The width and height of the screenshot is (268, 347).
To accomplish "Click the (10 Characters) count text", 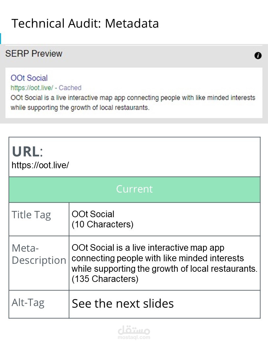I will [102, 224].
